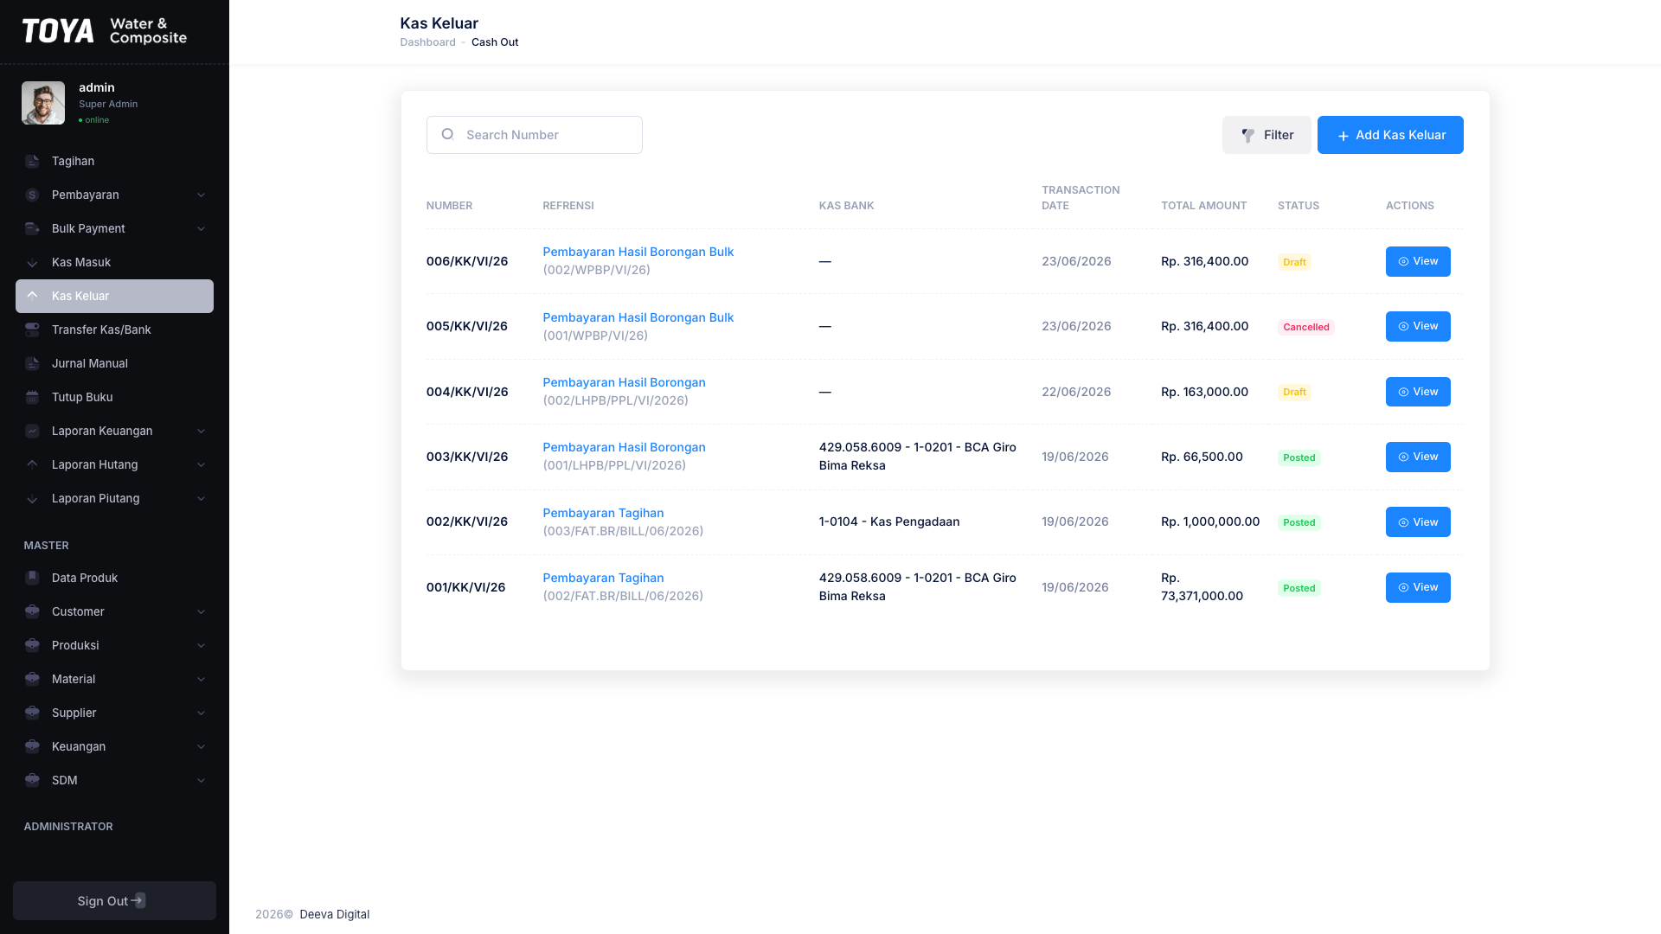Expand the Pembayaran submenu chevron
The image size is (1661, 934).
point(201,195)
